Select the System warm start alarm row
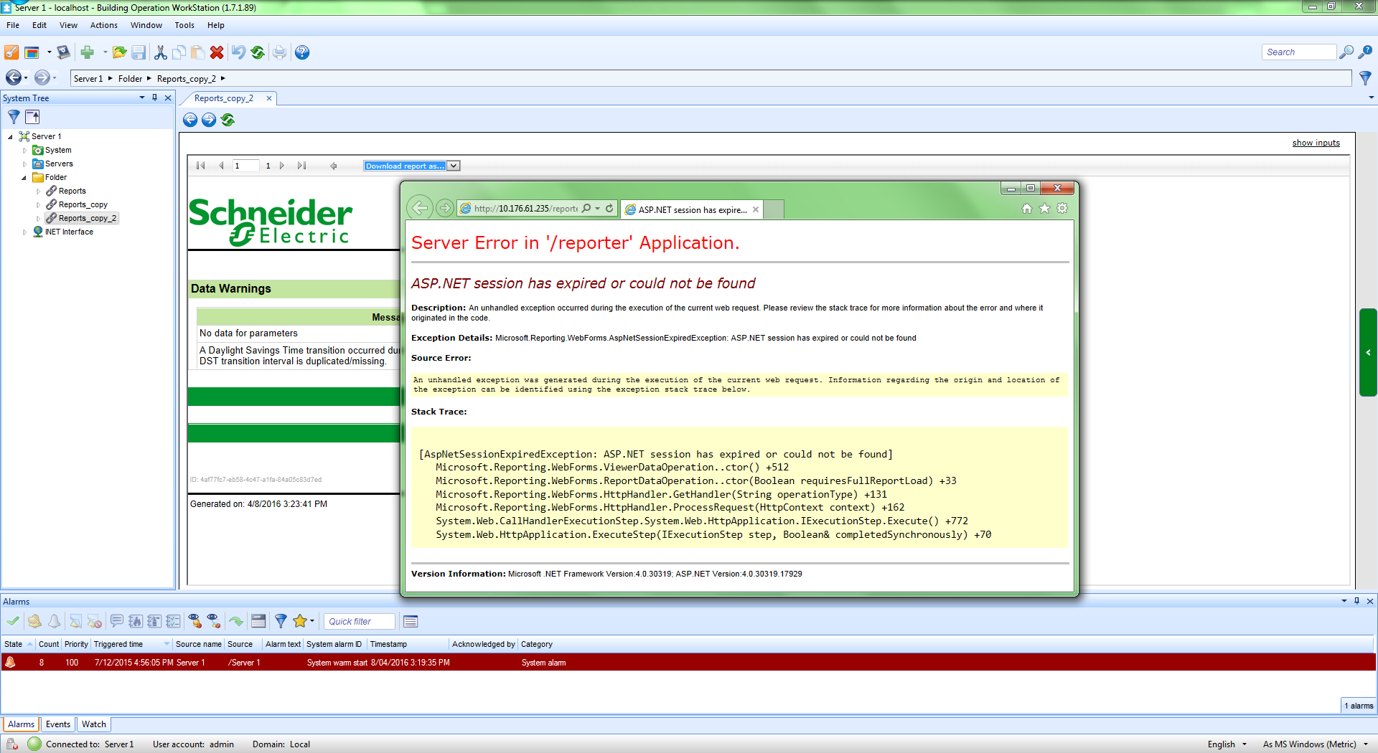The height and width of the screenshot is (753, 1378). coord(688,663)
